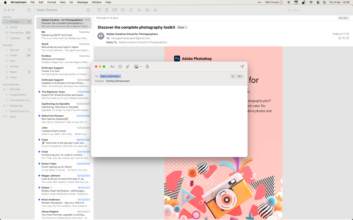353x220 pixels.
Task: Open the Mailspring SMTP Test Email message
Action: tap(64, 35)
